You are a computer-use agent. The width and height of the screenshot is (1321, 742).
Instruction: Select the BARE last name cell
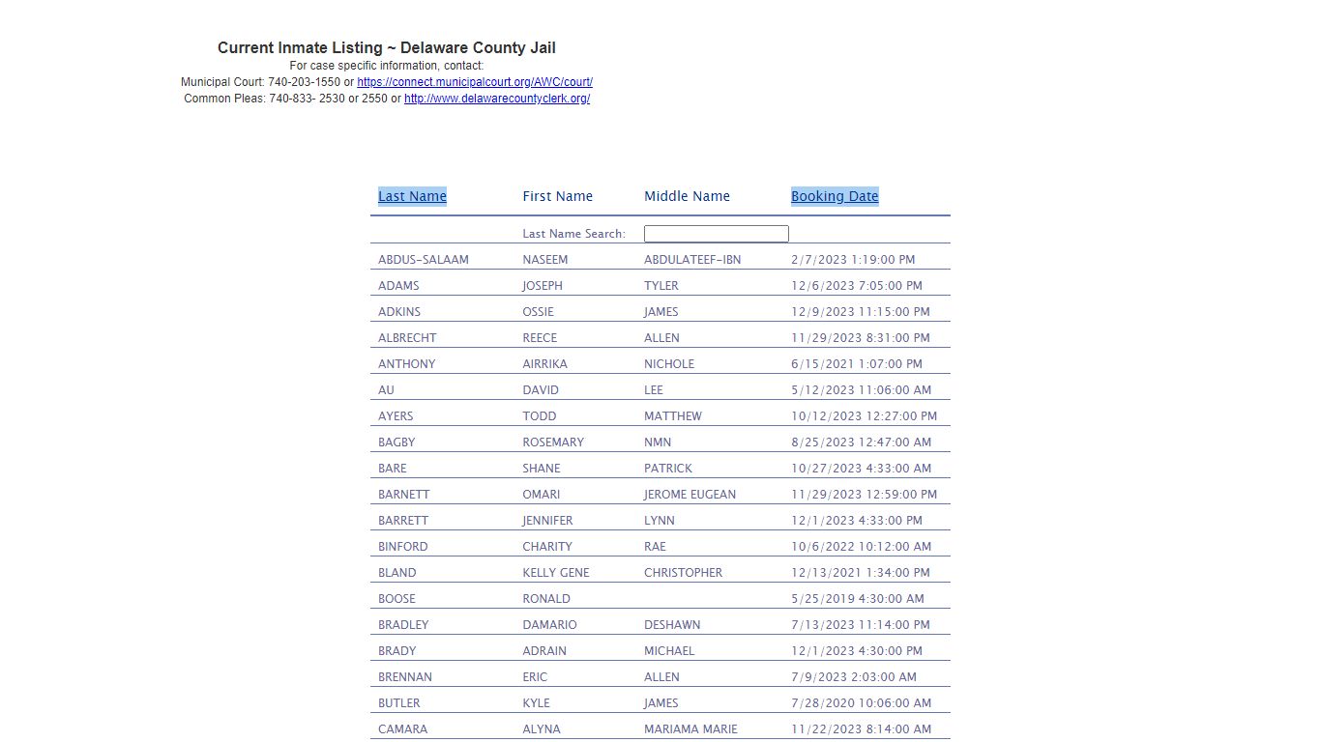coord(393,469)
